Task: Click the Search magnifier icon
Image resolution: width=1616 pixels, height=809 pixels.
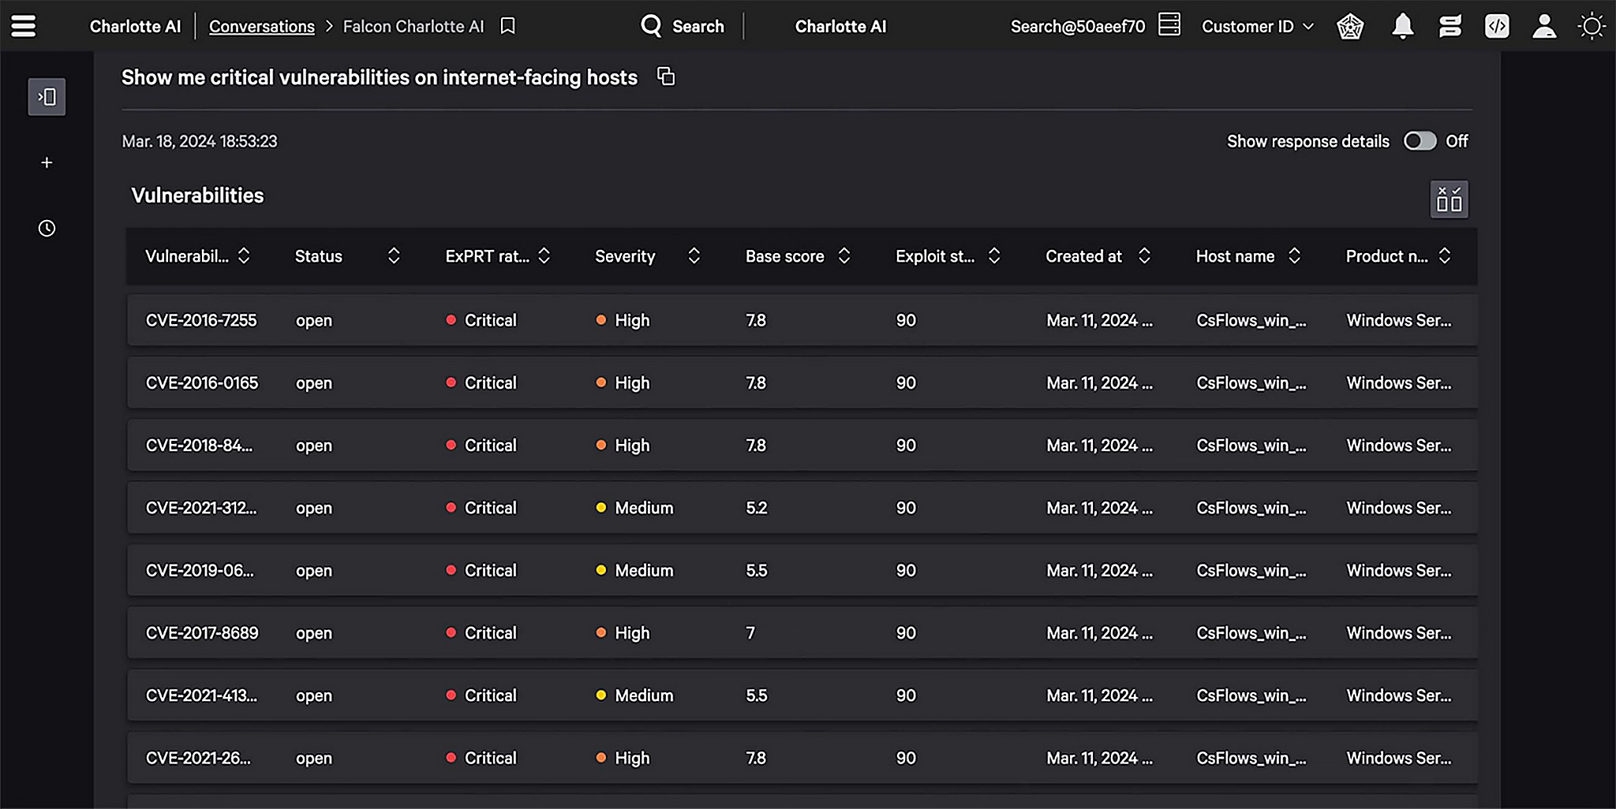Action: (x=651, y=26)
